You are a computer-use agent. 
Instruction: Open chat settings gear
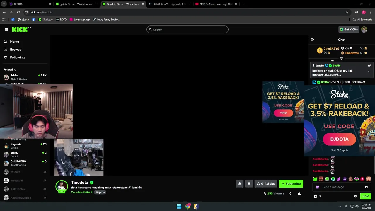point(355,196)
